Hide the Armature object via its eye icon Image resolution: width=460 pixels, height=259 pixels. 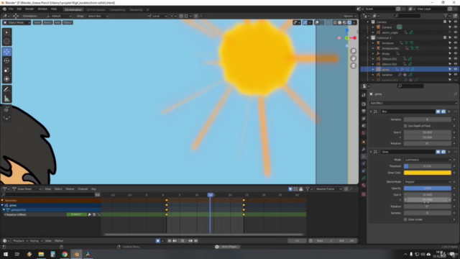click(455, 43)
